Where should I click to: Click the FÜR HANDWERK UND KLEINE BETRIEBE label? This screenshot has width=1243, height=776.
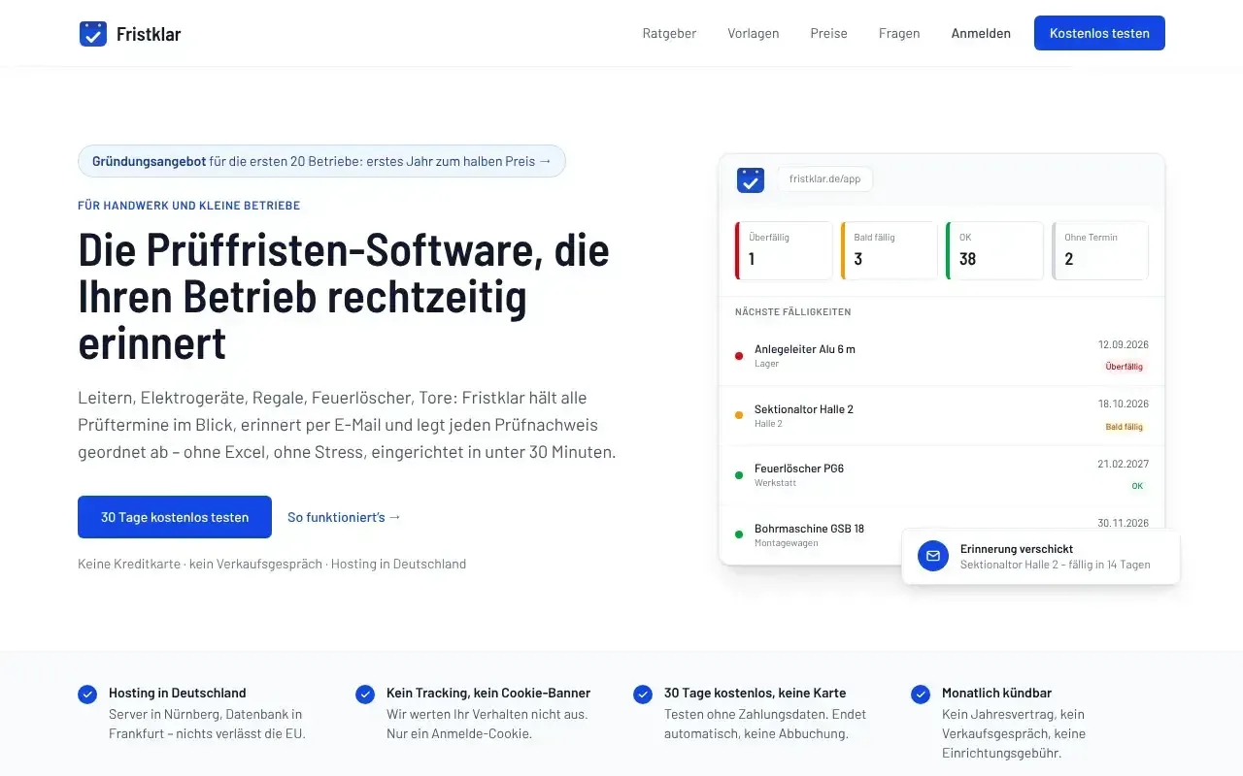pyautogui.click(x=189, y=206)
